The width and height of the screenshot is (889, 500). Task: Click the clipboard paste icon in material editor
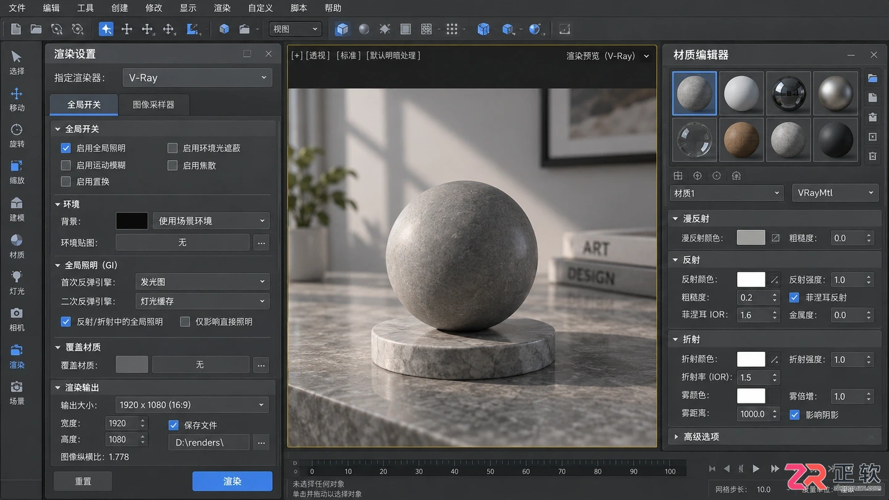pos(872,117)
